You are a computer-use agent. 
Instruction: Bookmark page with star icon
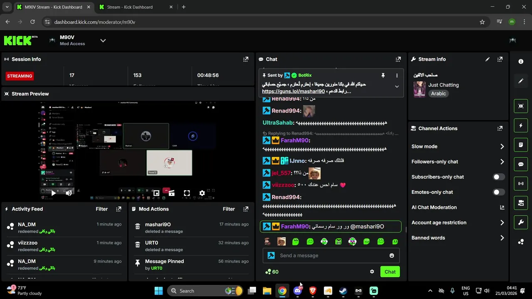pyautogui.click(x=482, y=22)
